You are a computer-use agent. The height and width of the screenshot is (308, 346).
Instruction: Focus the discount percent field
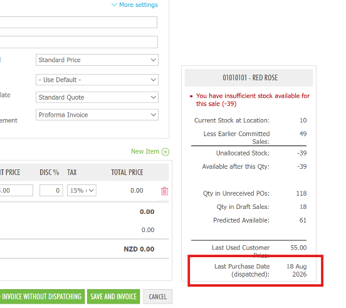(x=51, y=190)
